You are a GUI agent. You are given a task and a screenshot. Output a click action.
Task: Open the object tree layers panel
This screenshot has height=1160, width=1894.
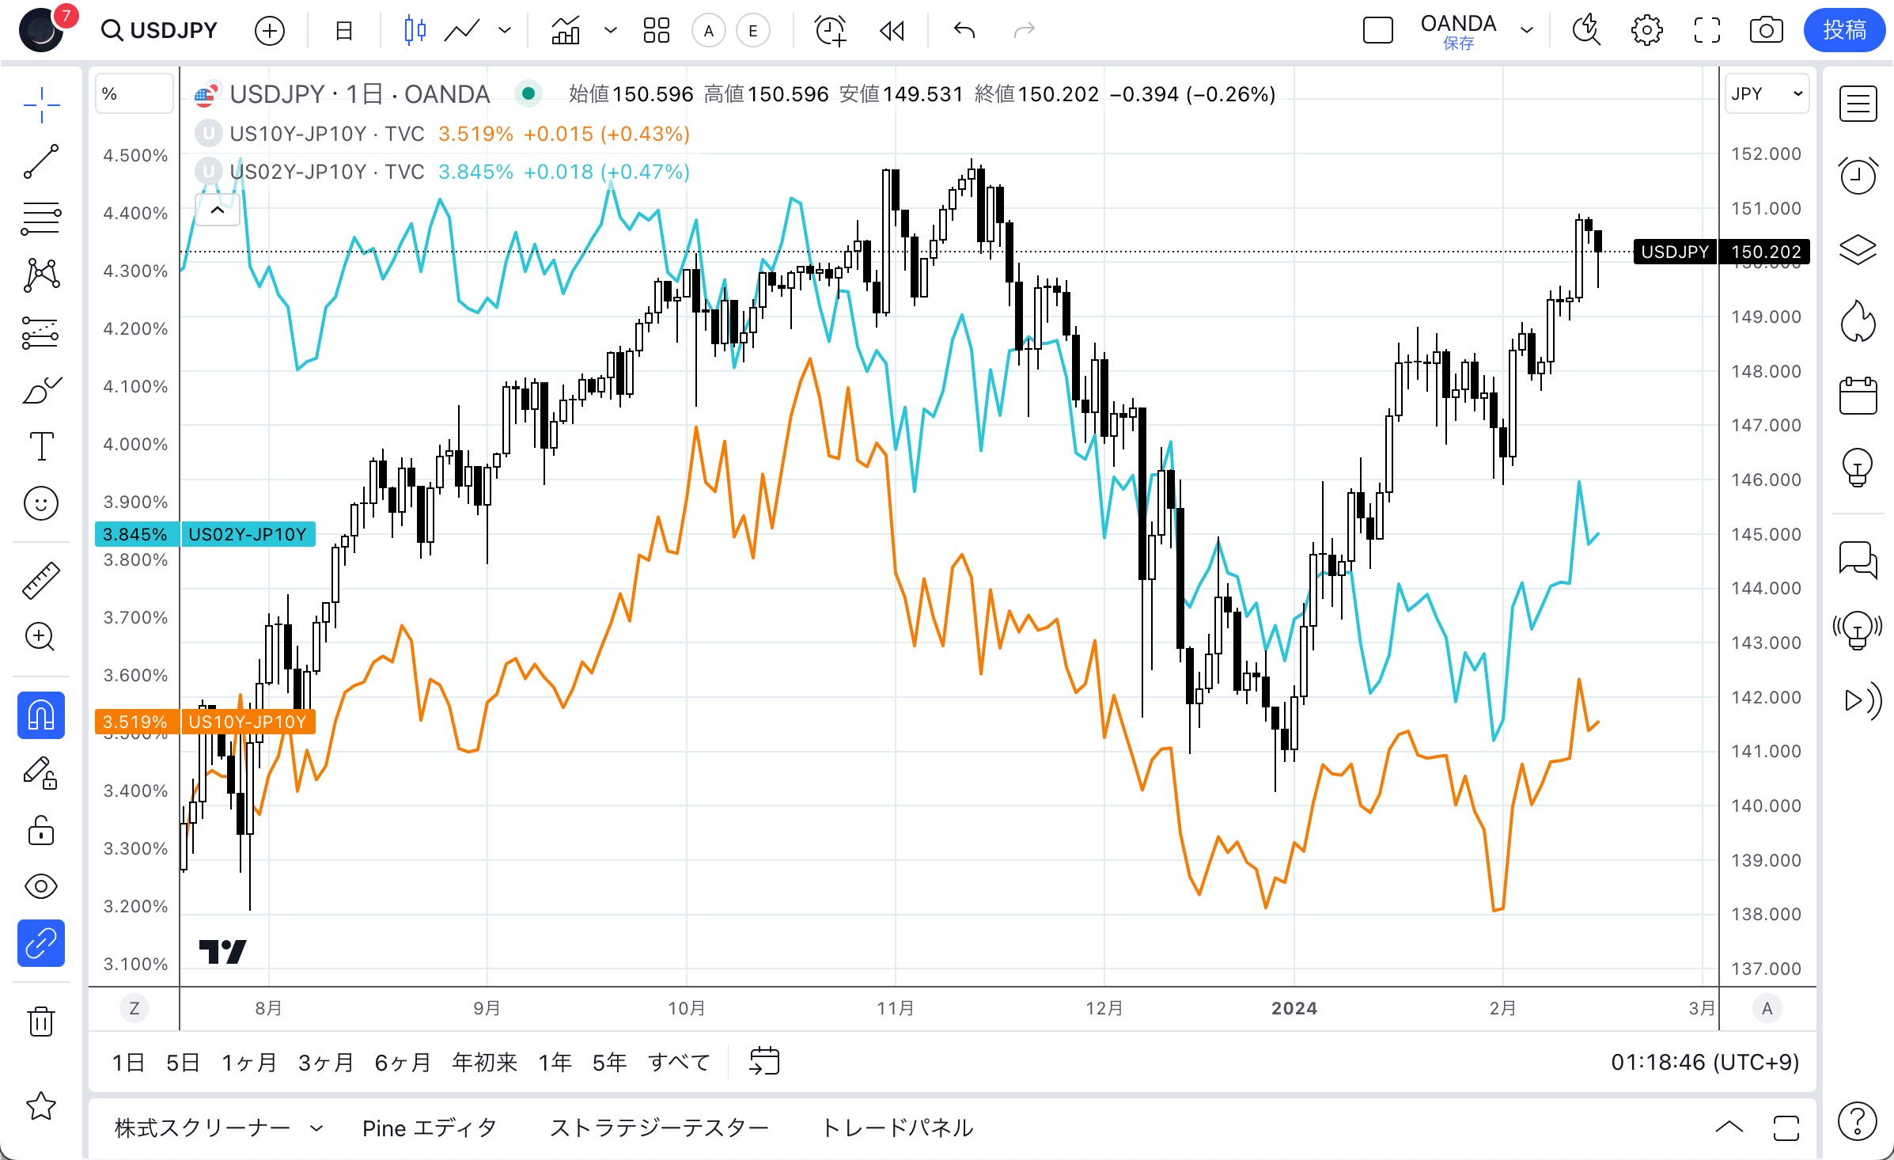(x=1858, y=250)
